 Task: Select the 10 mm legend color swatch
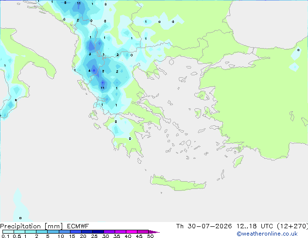[x=64, y=232]
